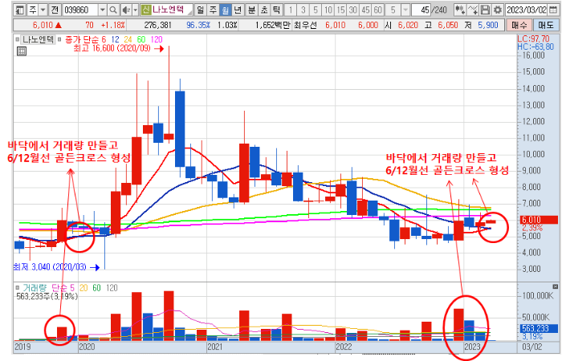Click the small square before 나노엔텍 legend
The image size is (562, 361).
click(17, 39)
